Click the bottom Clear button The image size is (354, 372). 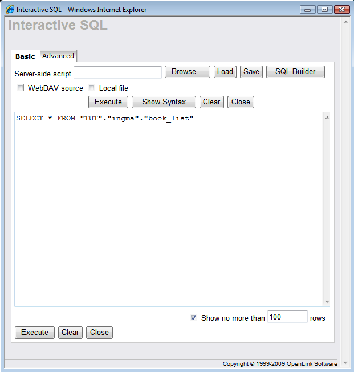pos(70,333)
